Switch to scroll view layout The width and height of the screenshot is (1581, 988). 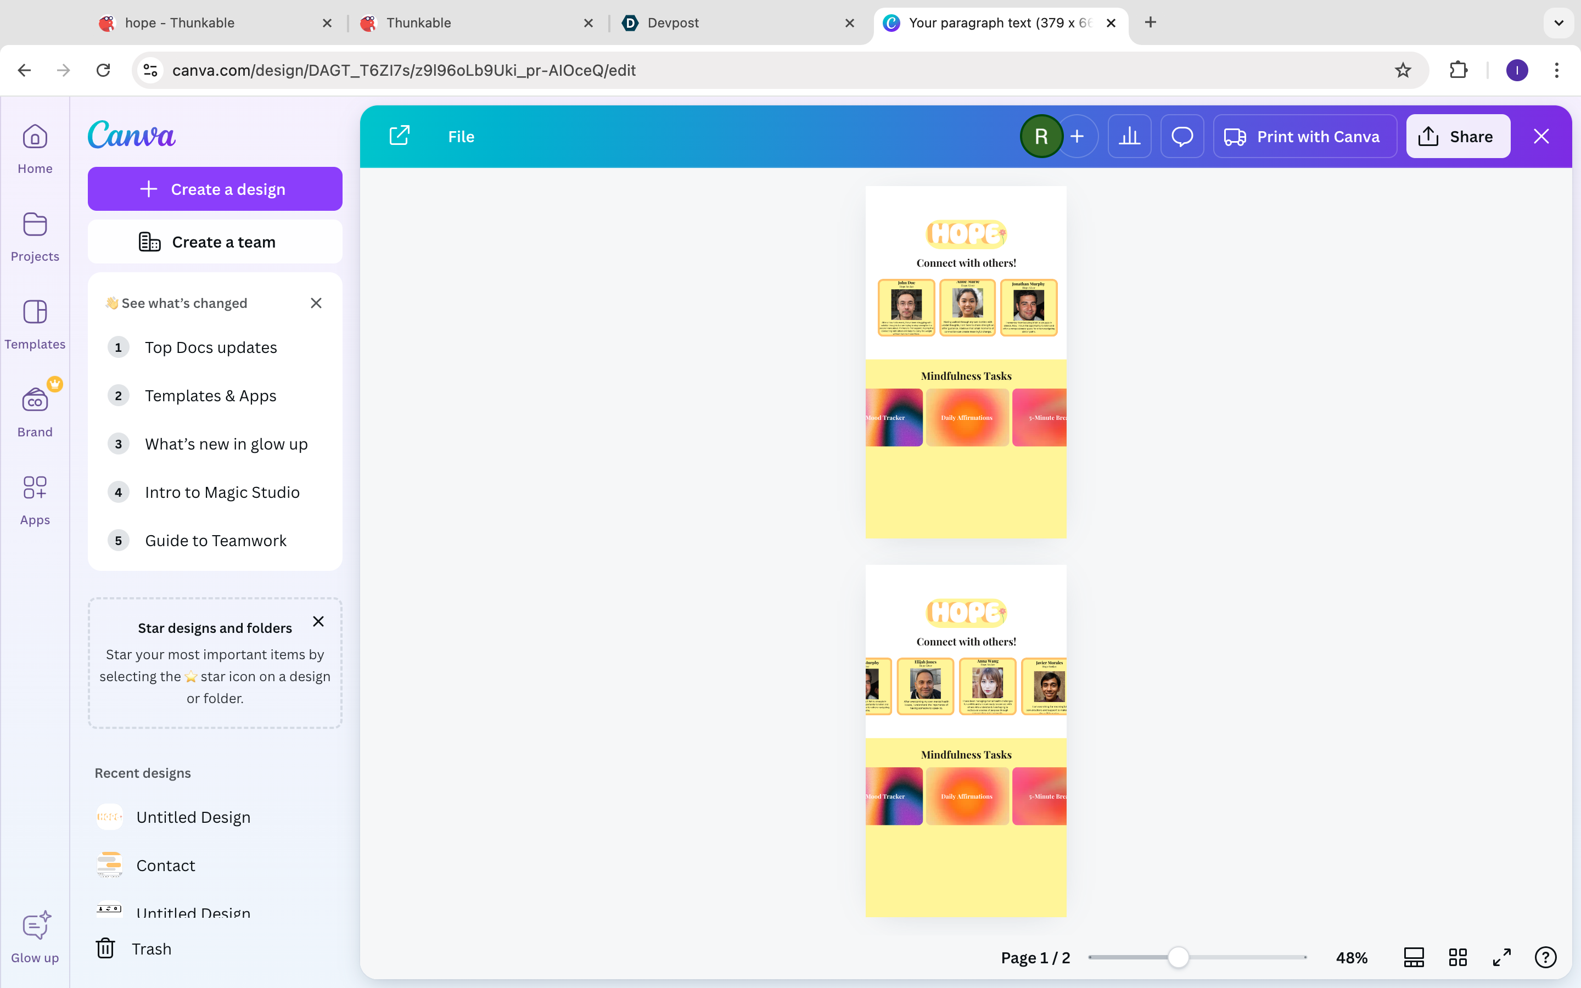click(x=1414, y=957)
